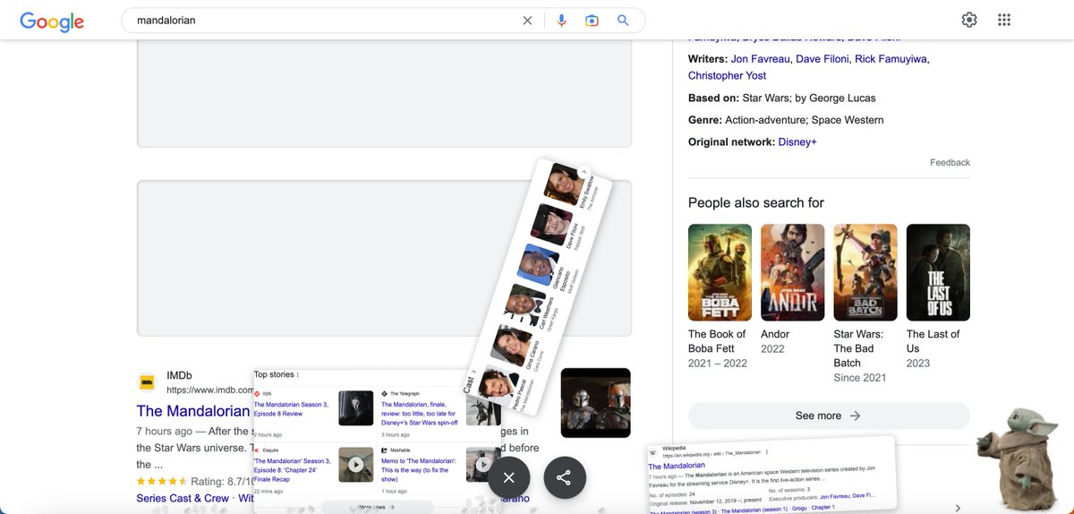Screen dimensions: 1074x514
Task: Open Wikipedia W favicon
Action: pyautogui.click(x=653, y=452)
